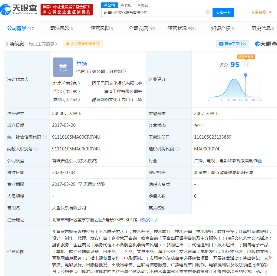Open the 经营状况 999+ tab
277x276 pixels.
(182, 28)
